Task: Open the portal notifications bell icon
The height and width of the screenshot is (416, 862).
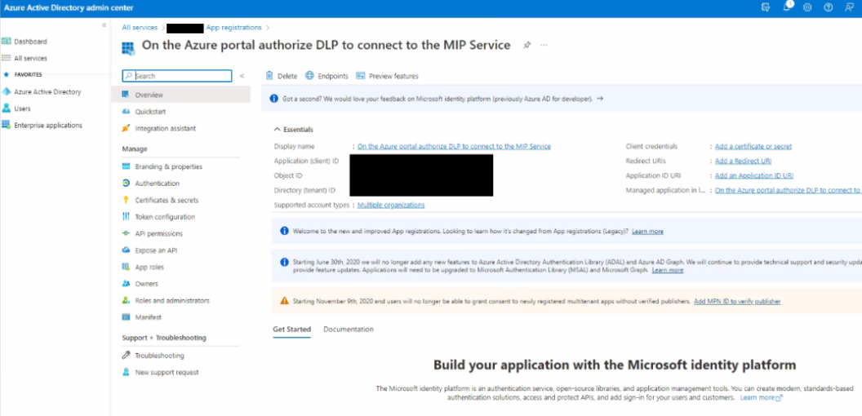Action: coord(787,7)
